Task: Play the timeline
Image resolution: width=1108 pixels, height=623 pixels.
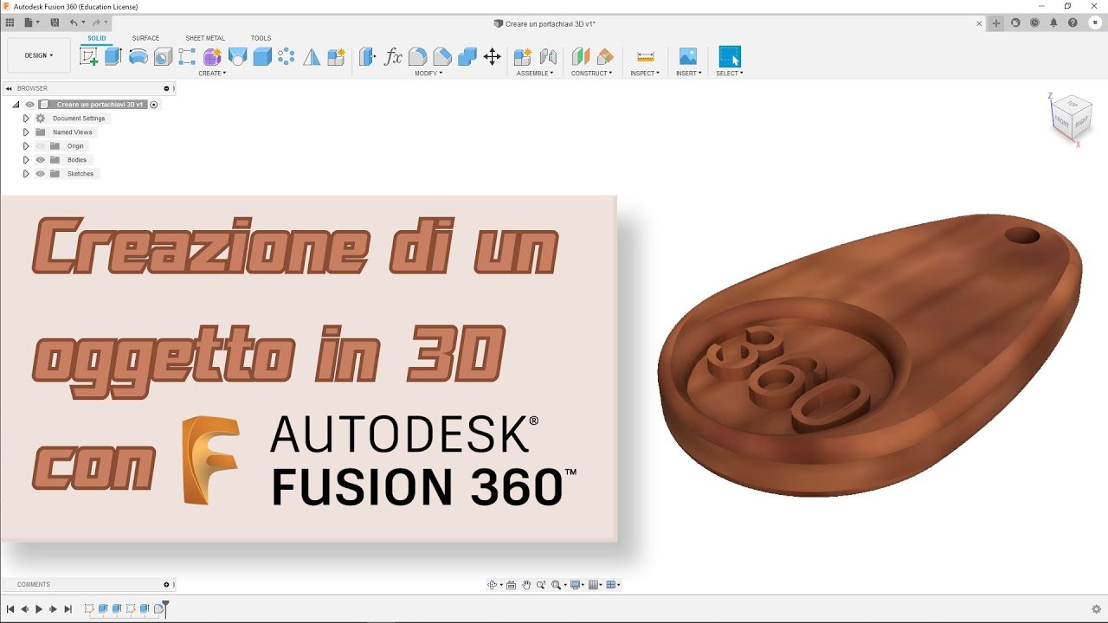Action: (x=39, y=609)
